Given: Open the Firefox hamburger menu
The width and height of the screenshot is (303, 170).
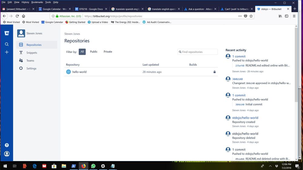Looking at the screenshot, I should point(294,16).
